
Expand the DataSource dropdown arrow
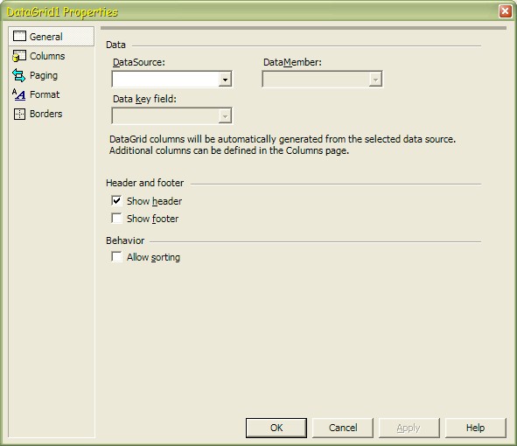click(225, 79)
